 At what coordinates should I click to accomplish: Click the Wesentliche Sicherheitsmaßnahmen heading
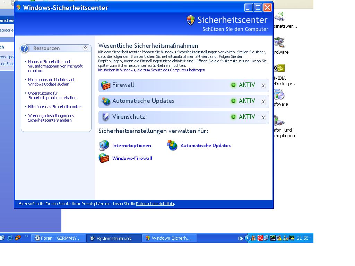tap(148, 46)
